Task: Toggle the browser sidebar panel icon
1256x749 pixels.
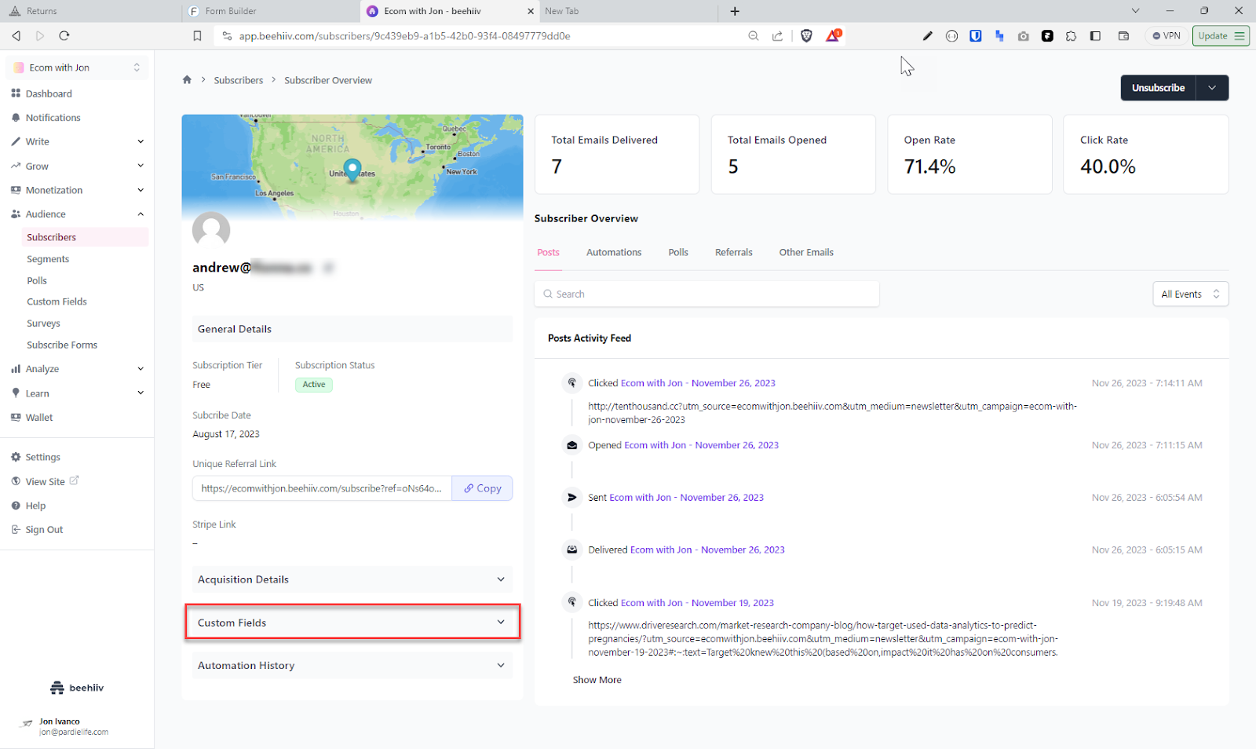Action: (1096, 36)
